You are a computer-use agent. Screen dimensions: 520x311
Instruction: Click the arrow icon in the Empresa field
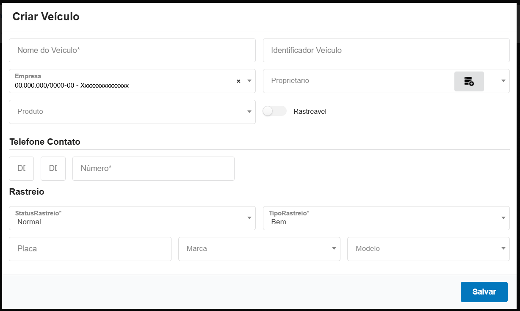(249, 81)
